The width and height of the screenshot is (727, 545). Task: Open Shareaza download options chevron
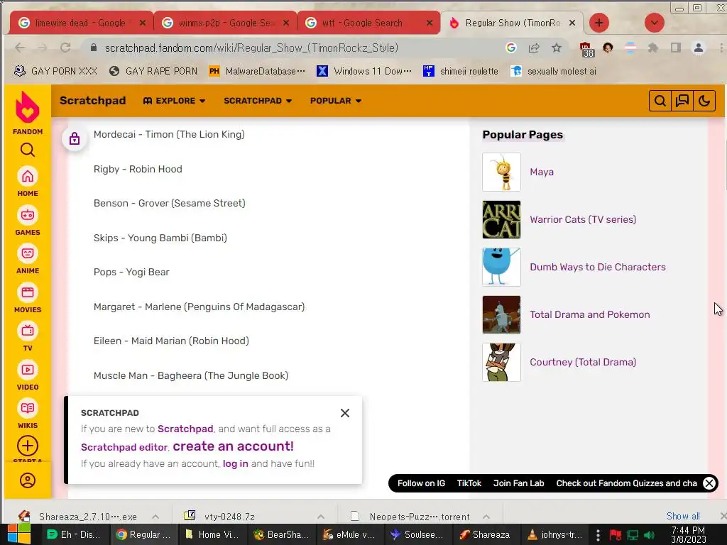pyautogui.click(x=155, y=517)
